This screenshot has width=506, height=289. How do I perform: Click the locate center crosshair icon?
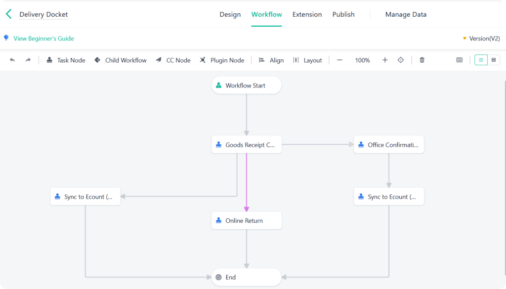401,60
